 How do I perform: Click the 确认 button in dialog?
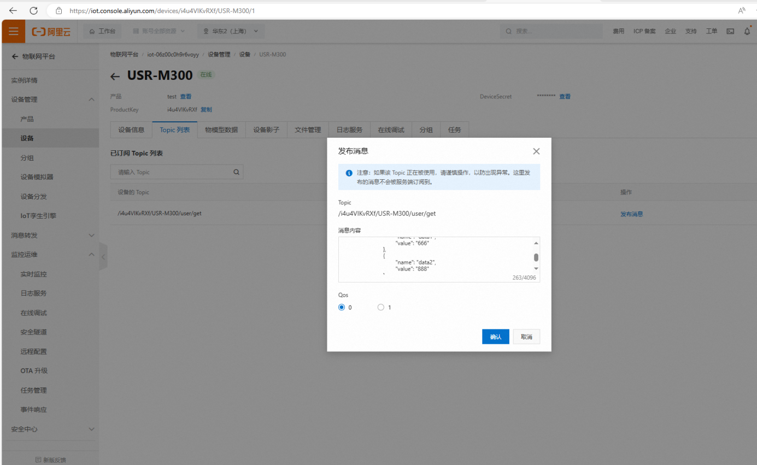tap(495, 337)
